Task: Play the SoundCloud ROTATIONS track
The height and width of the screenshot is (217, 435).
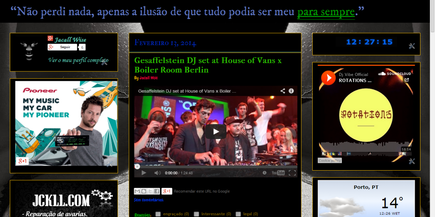Action: tap(328, 78)
